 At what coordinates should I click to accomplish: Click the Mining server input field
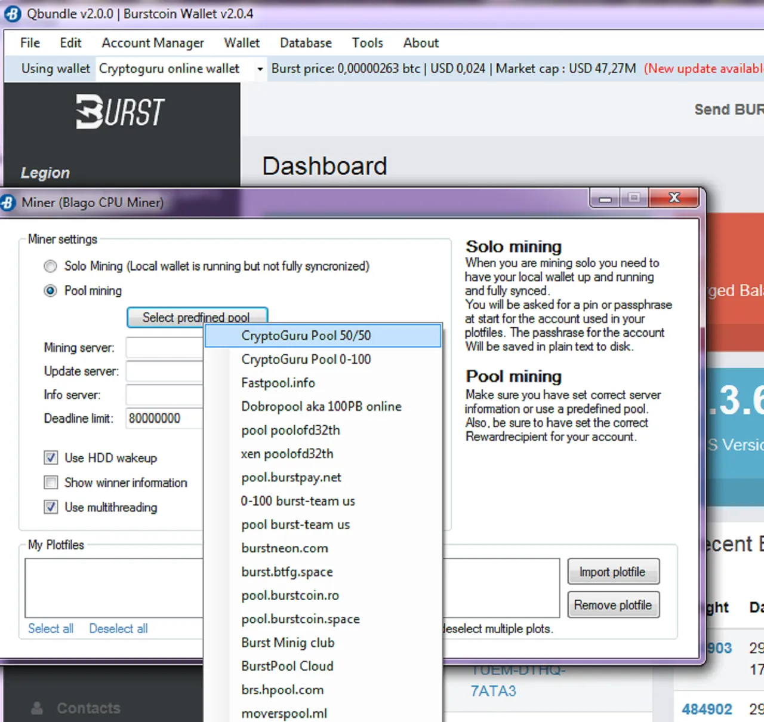[165, 348]
